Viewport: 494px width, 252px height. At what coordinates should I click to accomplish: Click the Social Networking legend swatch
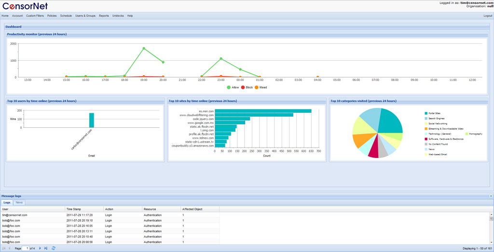click(x=426, y=124)
